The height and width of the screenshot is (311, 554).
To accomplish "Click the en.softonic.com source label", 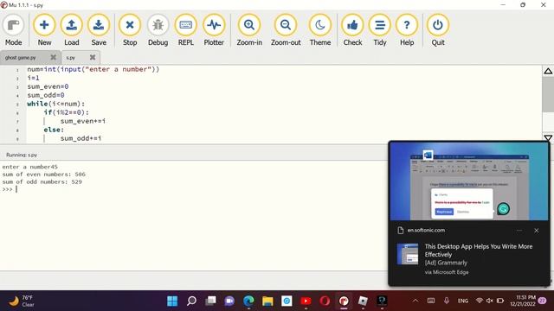I will 426,231.
